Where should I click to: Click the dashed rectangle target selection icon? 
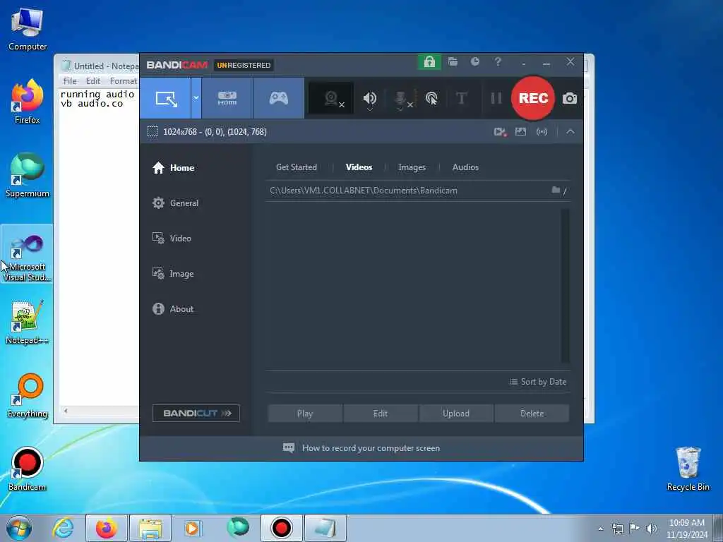pos(153,132)
